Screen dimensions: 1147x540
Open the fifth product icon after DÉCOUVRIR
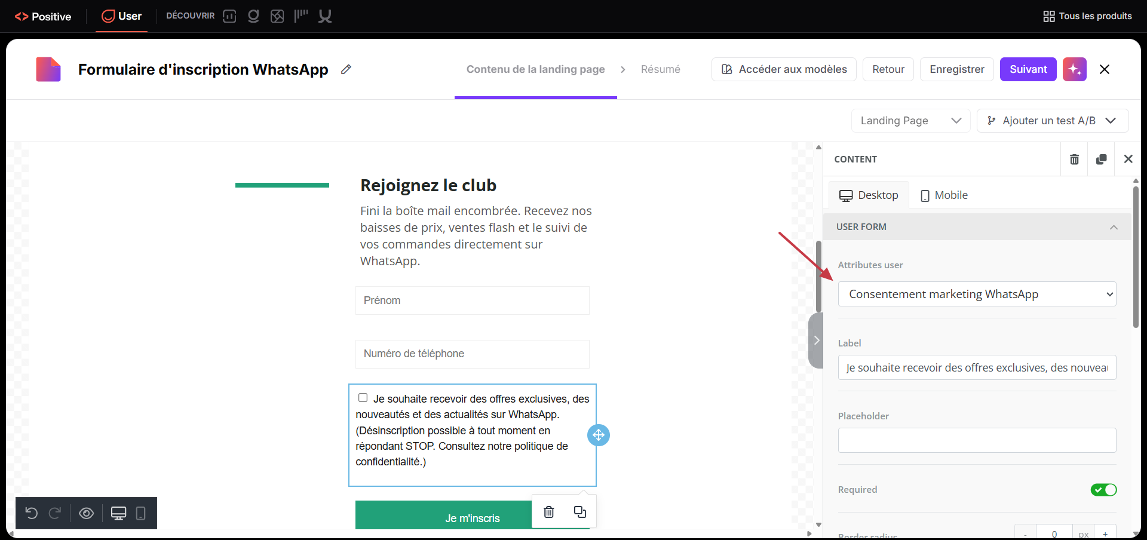(x=325, y=16)
